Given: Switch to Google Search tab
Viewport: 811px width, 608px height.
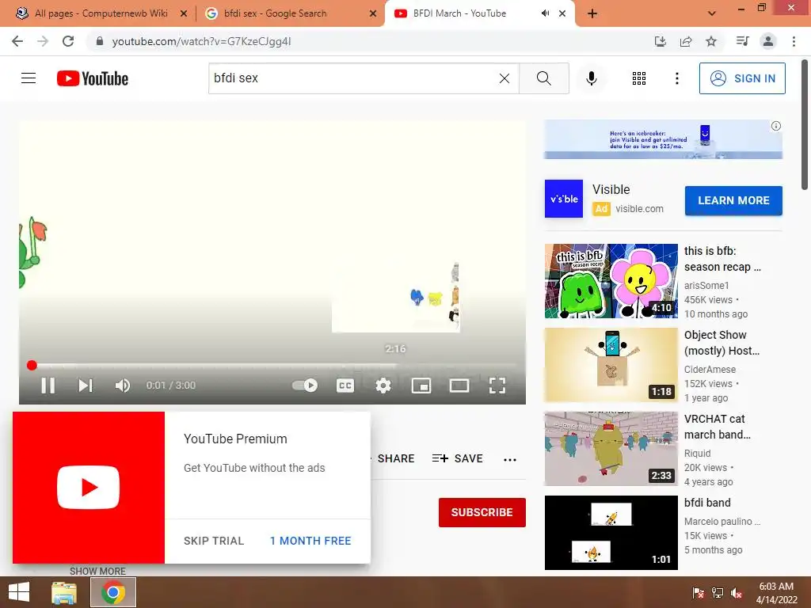Looking at the screenshot, I should 290,13.
